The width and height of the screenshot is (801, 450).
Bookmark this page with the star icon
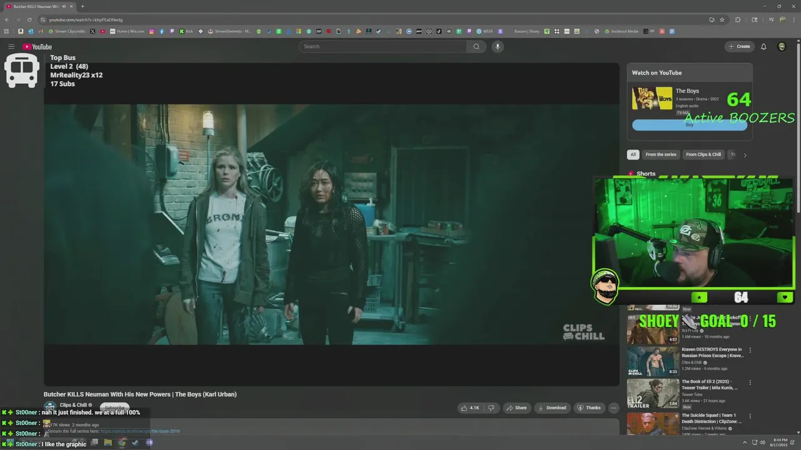pyautogui.click(x=722, y=19)
